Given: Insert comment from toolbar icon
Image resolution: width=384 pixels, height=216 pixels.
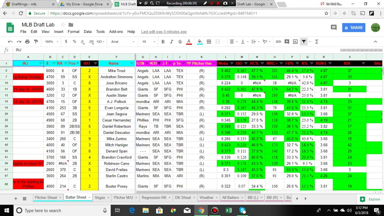Looking at the screenshot, I should 287,42.
